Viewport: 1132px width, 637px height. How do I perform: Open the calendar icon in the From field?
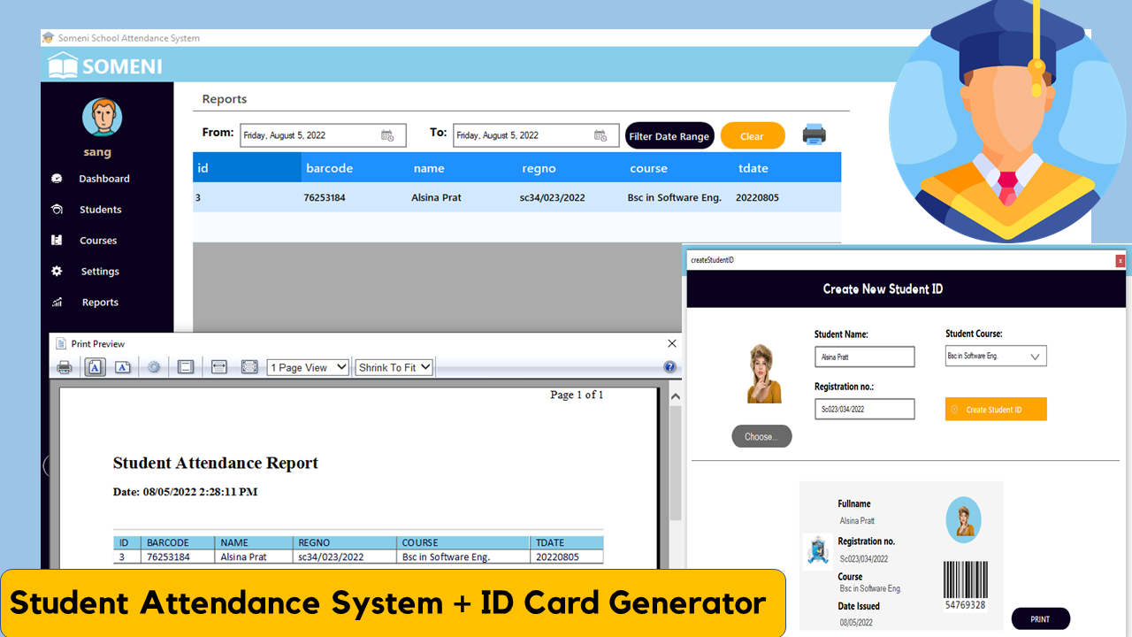[387, 134]
